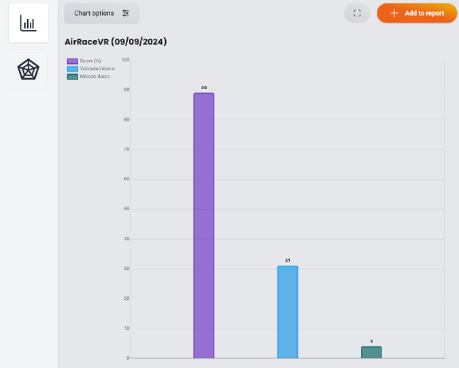The image size is (459, 368).
Task: Select the blue Validated doors bar
Action: pyautogui.click(x=288, y=312)
